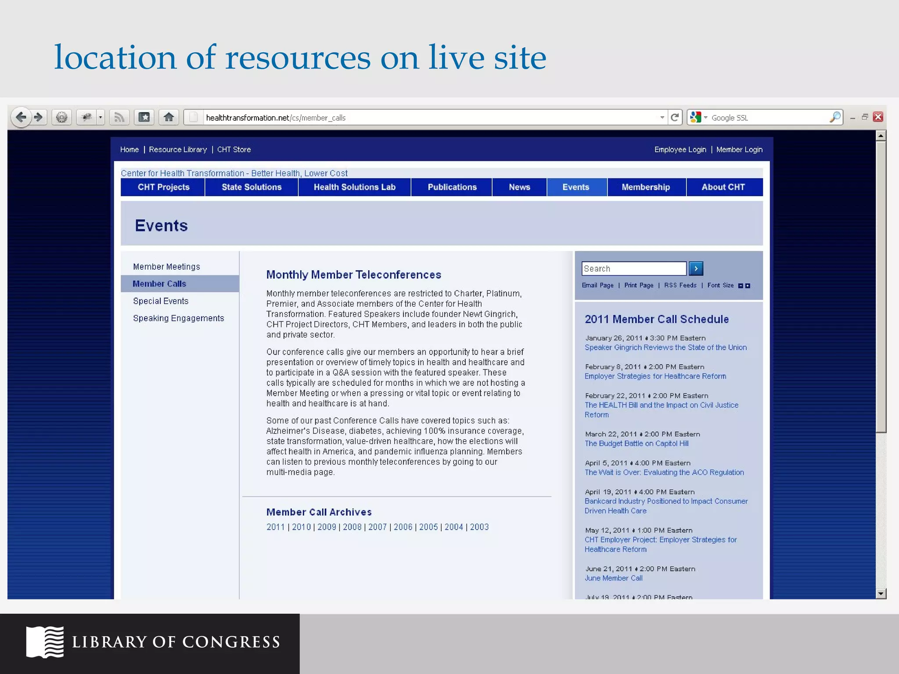The height and width of the screenshot is (674, 899).
Task: Click the Google search engine icon
Action: [x=695, y=117]
